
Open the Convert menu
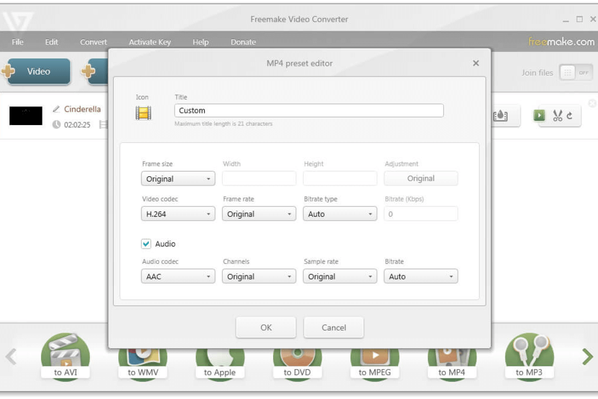point(94,42)
